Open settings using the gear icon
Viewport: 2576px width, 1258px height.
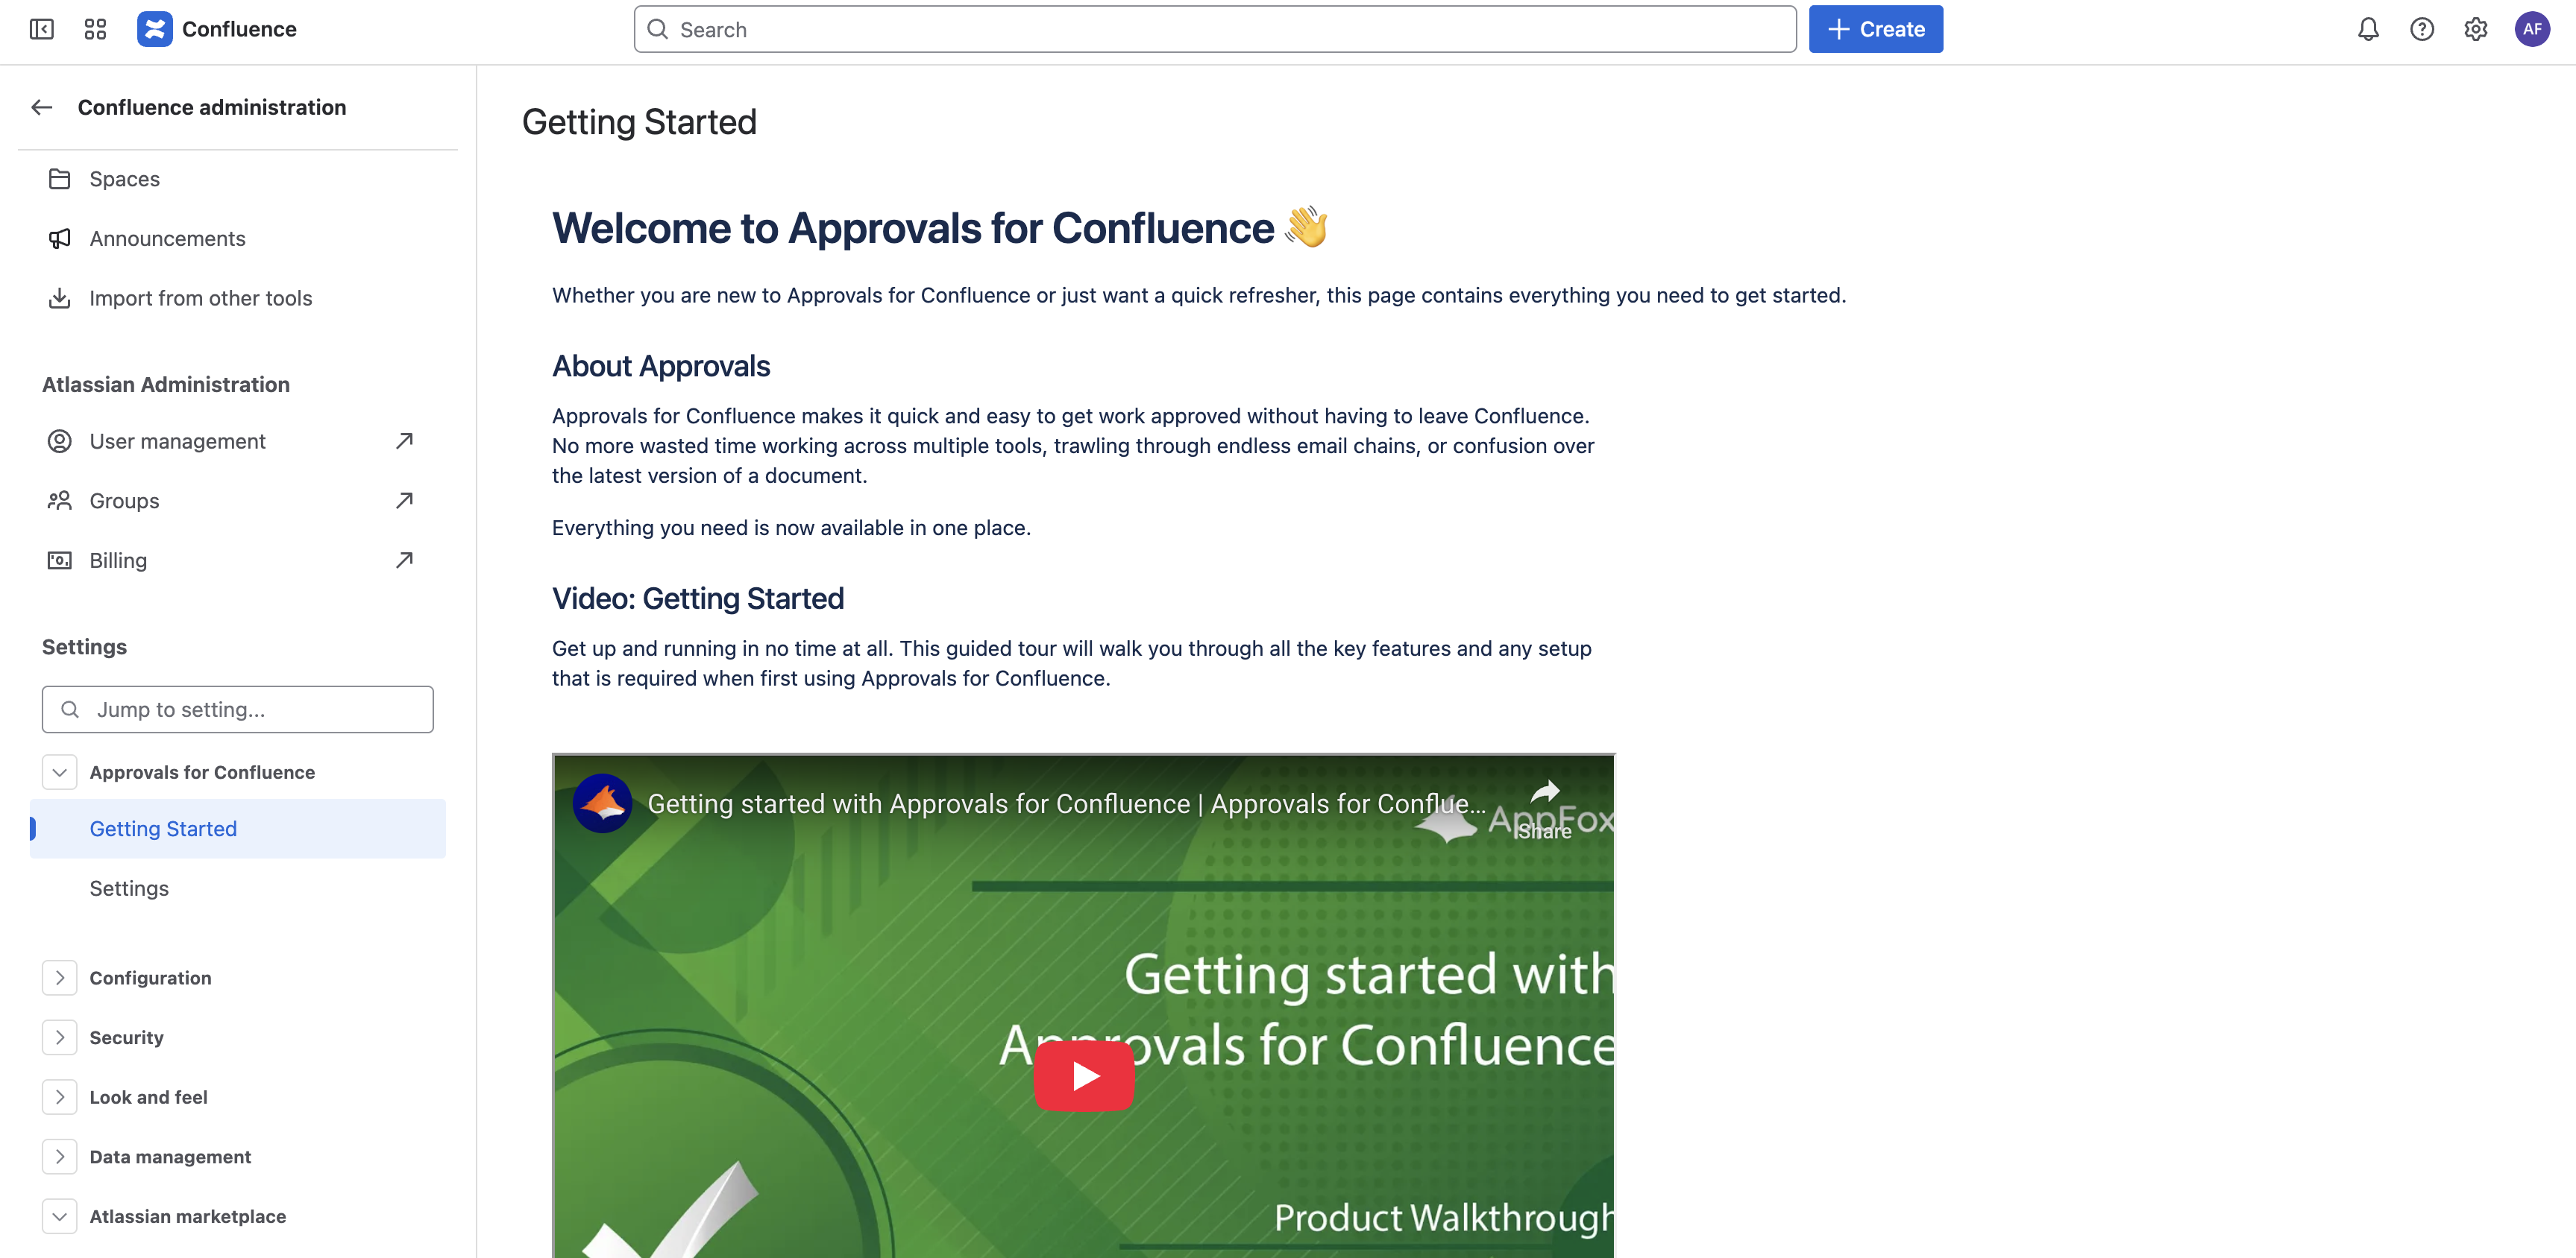tap(2477, 29)
